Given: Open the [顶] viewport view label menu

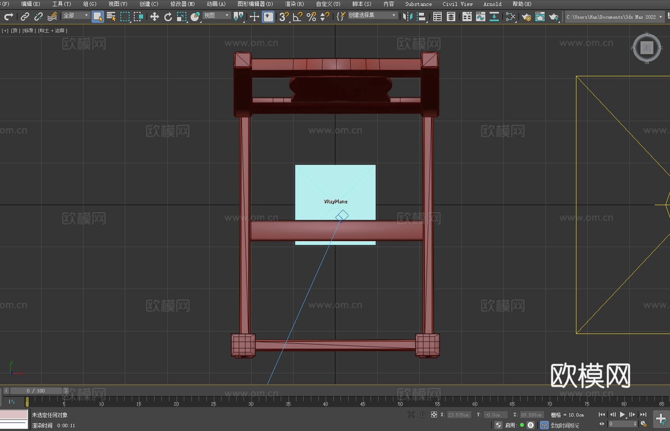Looking at the screenshot, I should [x=15, y=31].
